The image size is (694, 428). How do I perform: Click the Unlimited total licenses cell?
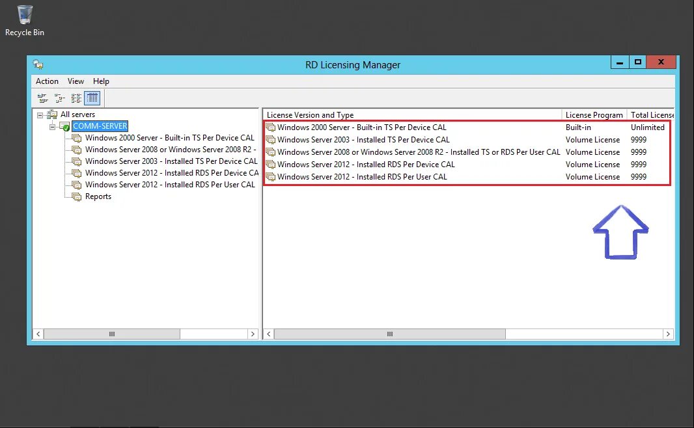click(648, 127)
